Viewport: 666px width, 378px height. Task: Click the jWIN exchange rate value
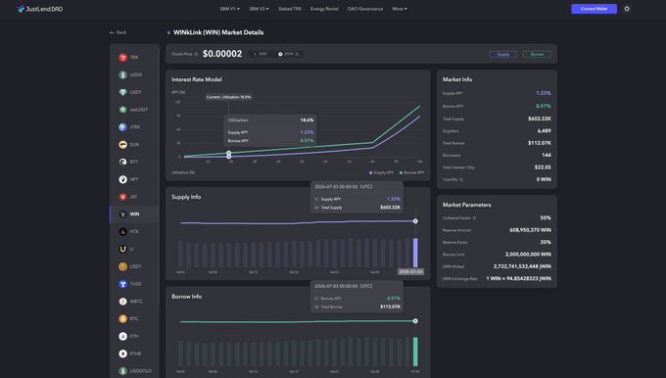519,279
